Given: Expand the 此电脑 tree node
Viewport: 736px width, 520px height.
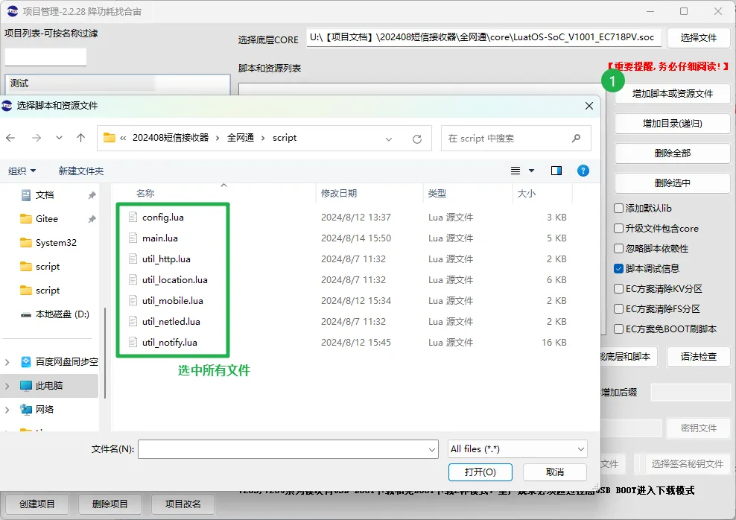Looking at the screenshot, I should [x=7, y=386].
